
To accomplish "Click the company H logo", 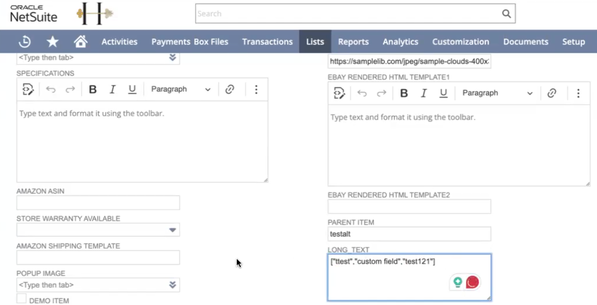I will coord(94,14).
